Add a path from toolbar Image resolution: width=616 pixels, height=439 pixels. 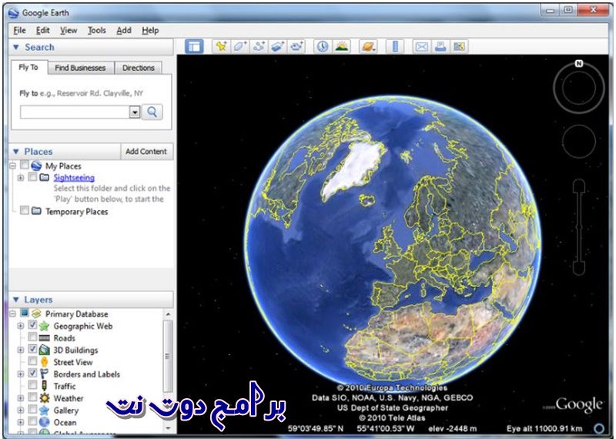[259, 46]
